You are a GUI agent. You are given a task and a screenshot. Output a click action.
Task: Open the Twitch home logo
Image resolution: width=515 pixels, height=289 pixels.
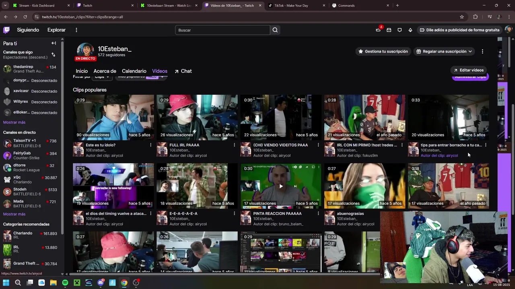click(x=6, y=30)
